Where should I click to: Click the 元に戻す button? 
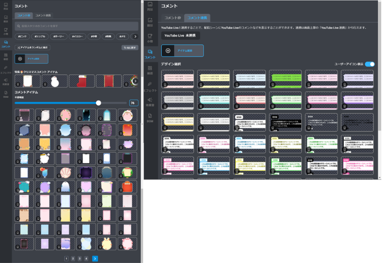point(130,48)
